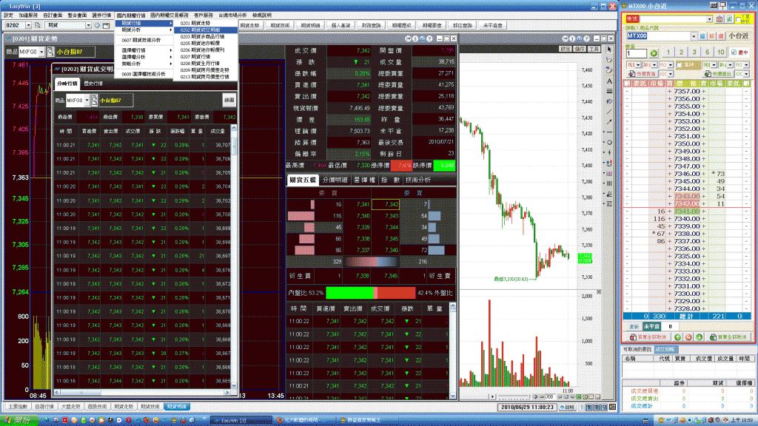Open the MTX00 product code dropdown
758x426 pixels.
pyautogui.click(x=694, y=36)
